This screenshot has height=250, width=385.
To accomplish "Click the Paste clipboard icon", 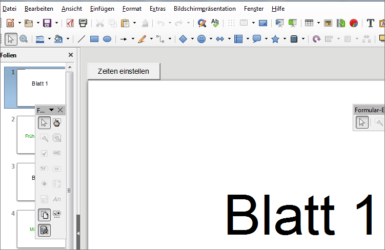I will (125, 23).
